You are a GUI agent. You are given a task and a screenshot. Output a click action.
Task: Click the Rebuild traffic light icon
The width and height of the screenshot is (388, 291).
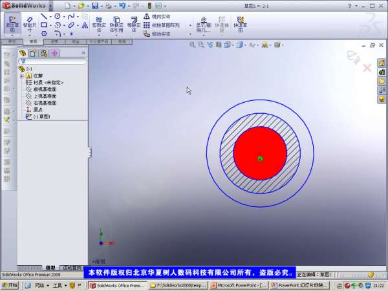pyautogui.click(x=149, y=6)
